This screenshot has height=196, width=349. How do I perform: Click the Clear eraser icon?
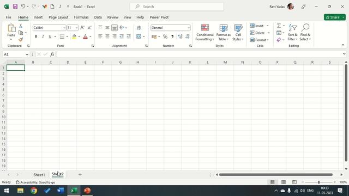tap(279, 40)
